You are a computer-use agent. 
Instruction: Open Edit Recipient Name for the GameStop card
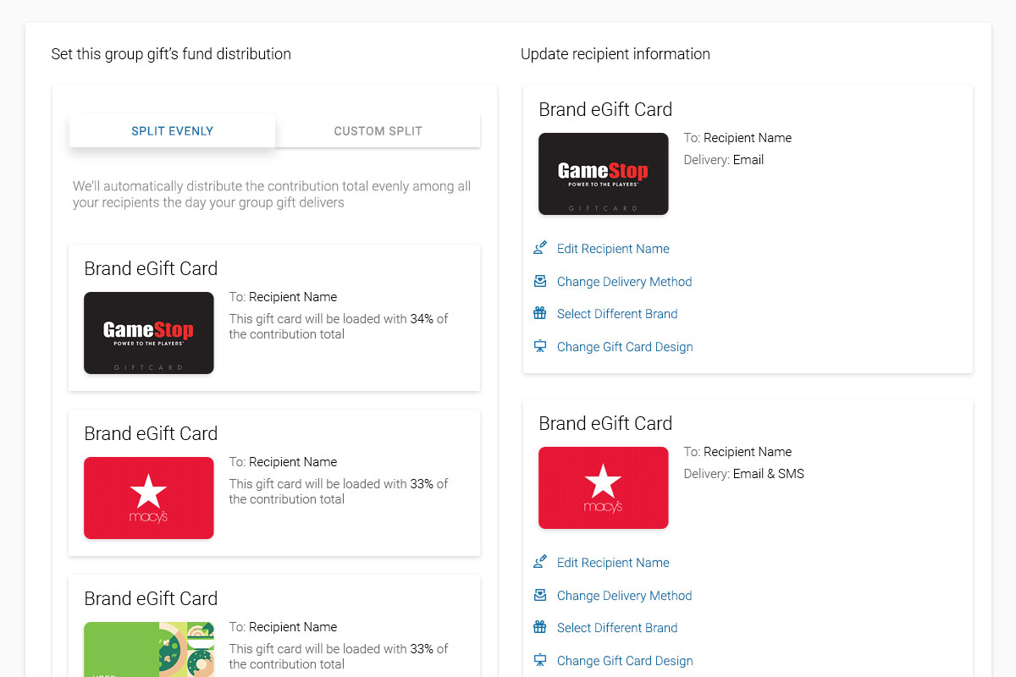(613, 249)
